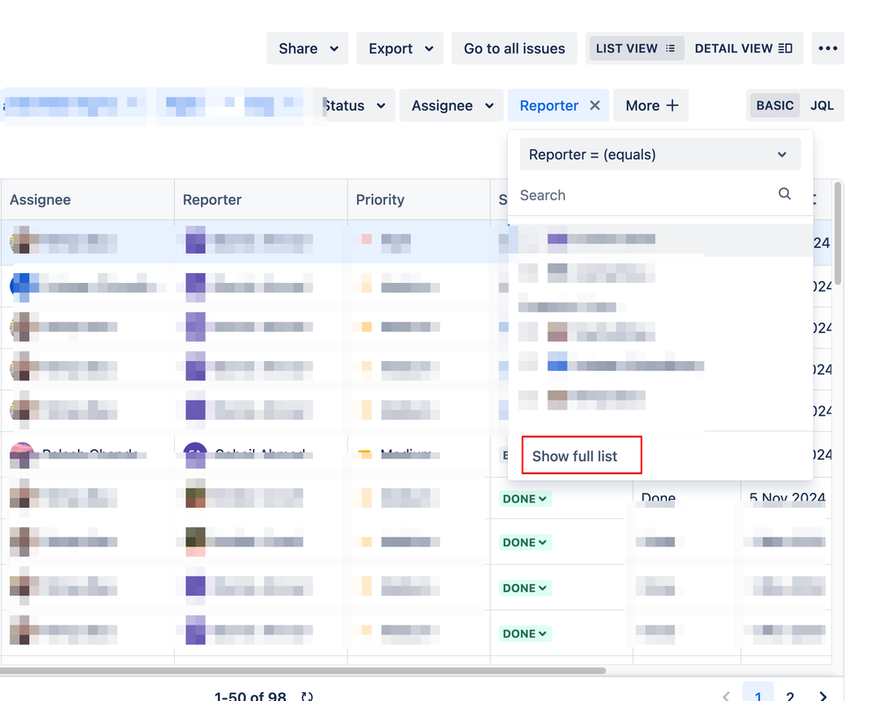Open the Export dropdown menu
Image resolution: width=877 pixels, height=701 pixels.
[x=400, y=48]
